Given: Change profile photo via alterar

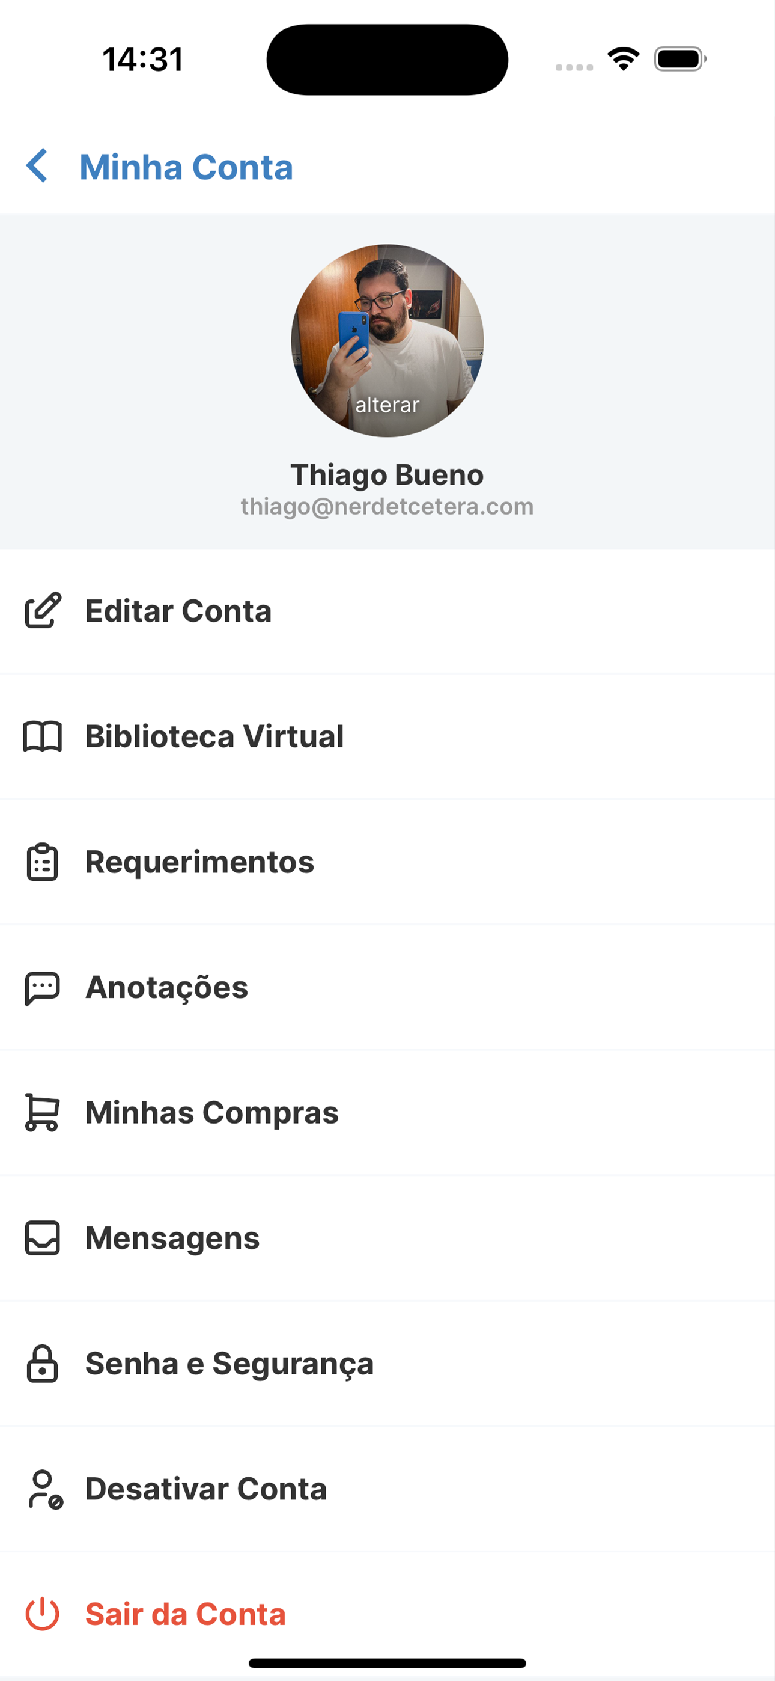Looking at the screenshot, I should 387,405.
